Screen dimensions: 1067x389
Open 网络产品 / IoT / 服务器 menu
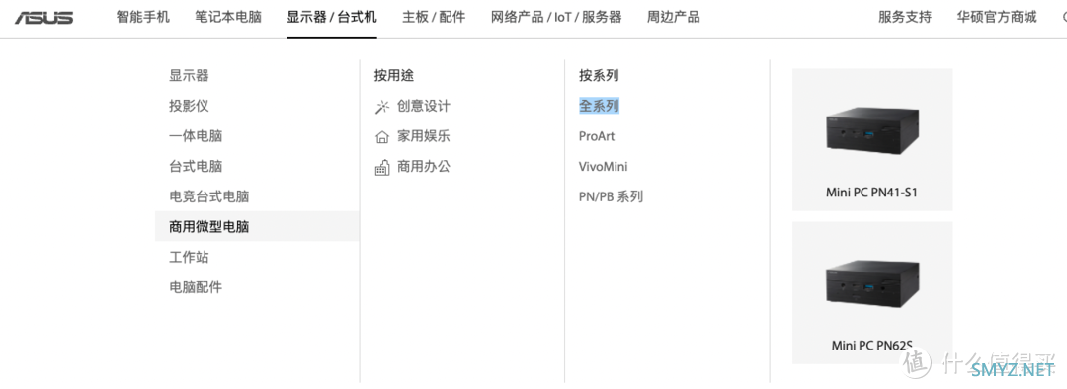pos(556,17)
